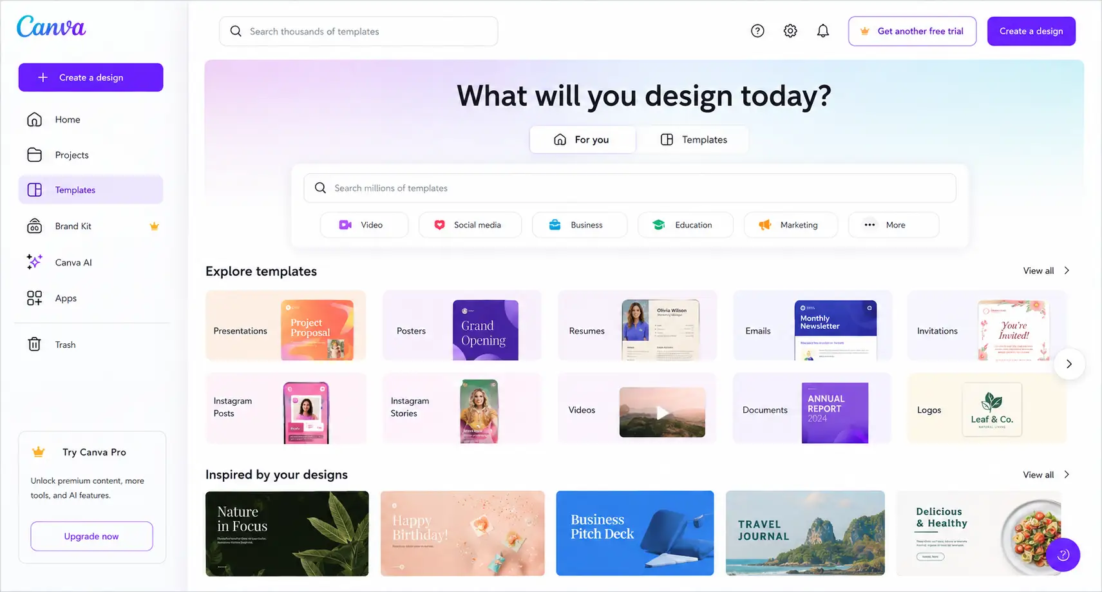Click View all for Explore templates
The width and height of the screenshot is (1102, 592).
click(x=1038, y=271)
